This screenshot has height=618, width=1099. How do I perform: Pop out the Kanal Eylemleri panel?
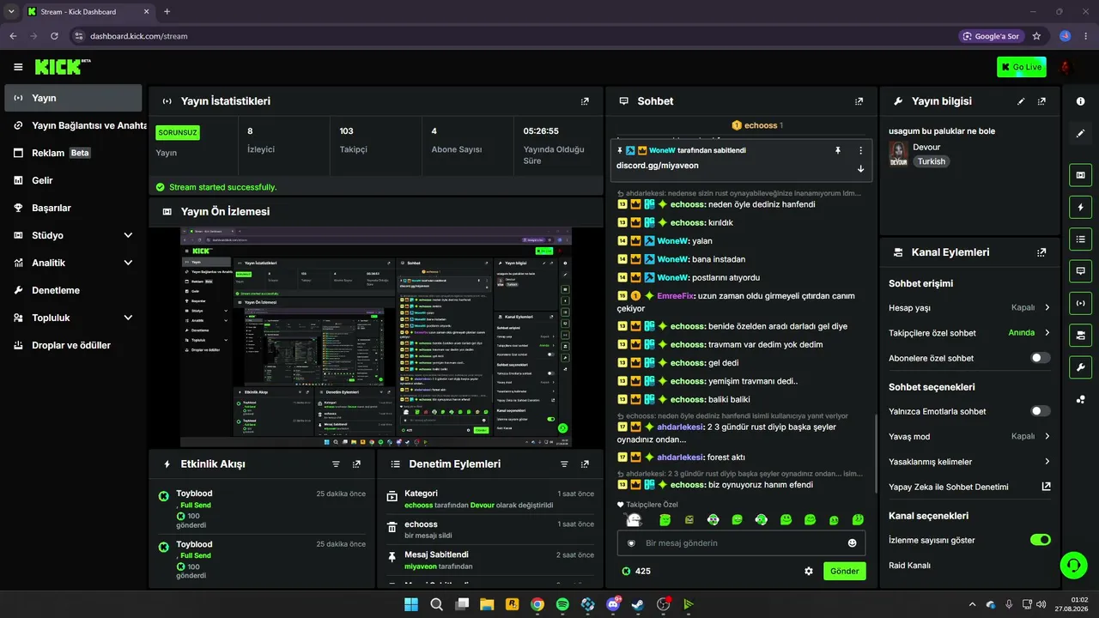[1041, 252]
